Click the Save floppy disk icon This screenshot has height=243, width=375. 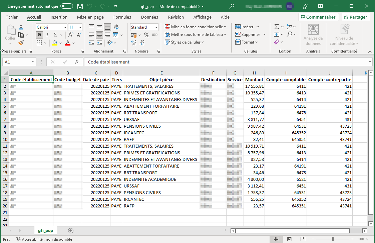click(80, 6)
